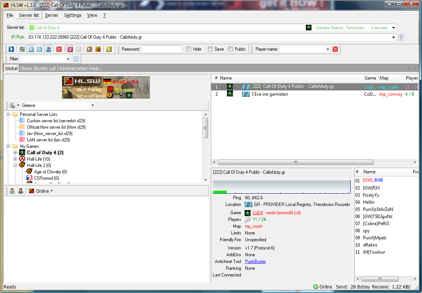Click the add buddy icon with green plus

point(12,191)
